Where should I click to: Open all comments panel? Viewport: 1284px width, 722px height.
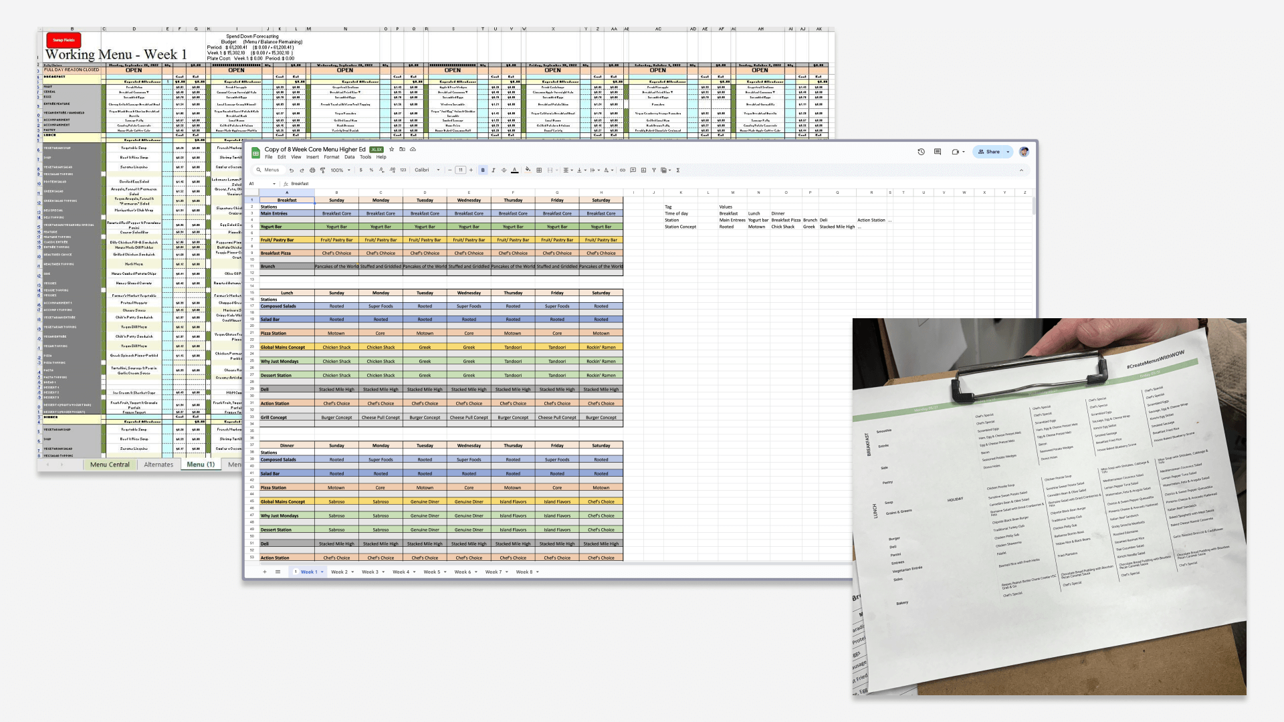tap(938, 152)
